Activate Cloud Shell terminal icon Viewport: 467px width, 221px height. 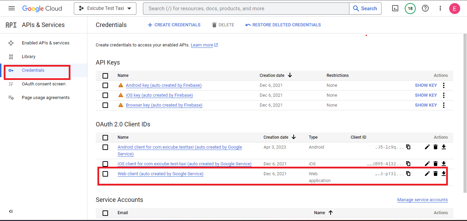pyautogui.click(x=395, y=9)
